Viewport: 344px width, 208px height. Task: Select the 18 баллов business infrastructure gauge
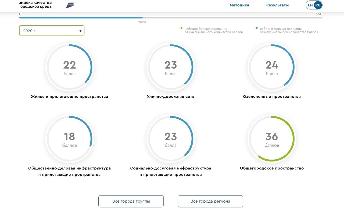[x=70, y=139]
